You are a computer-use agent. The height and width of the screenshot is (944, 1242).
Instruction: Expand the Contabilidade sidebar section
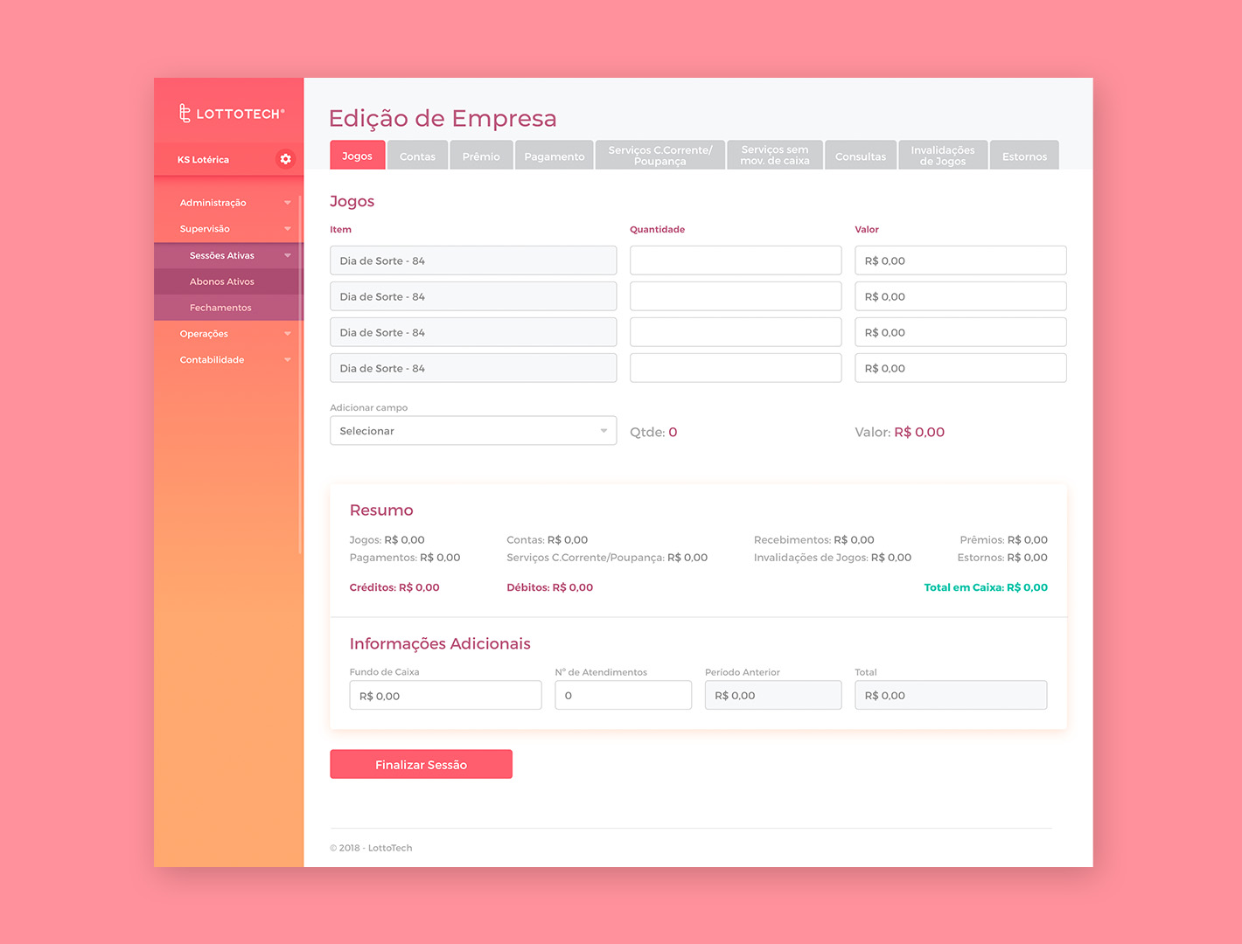287,360
